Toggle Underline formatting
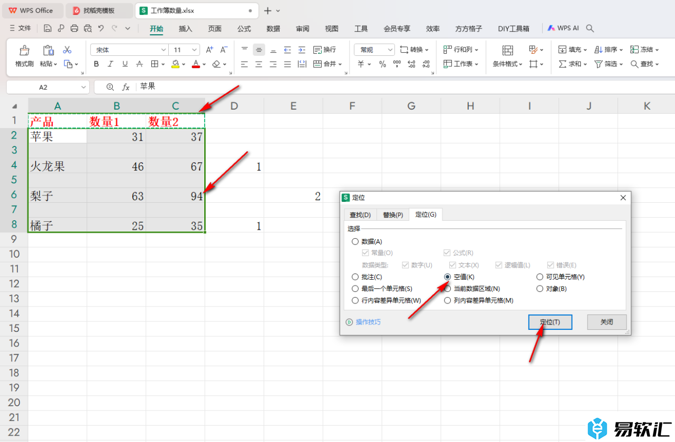The height and width of the screenshot is (442, 675). [125, 64]
